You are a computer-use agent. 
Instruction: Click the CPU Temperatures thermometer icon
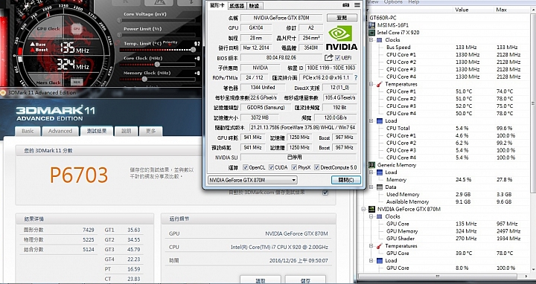click(x=380, y=84)
